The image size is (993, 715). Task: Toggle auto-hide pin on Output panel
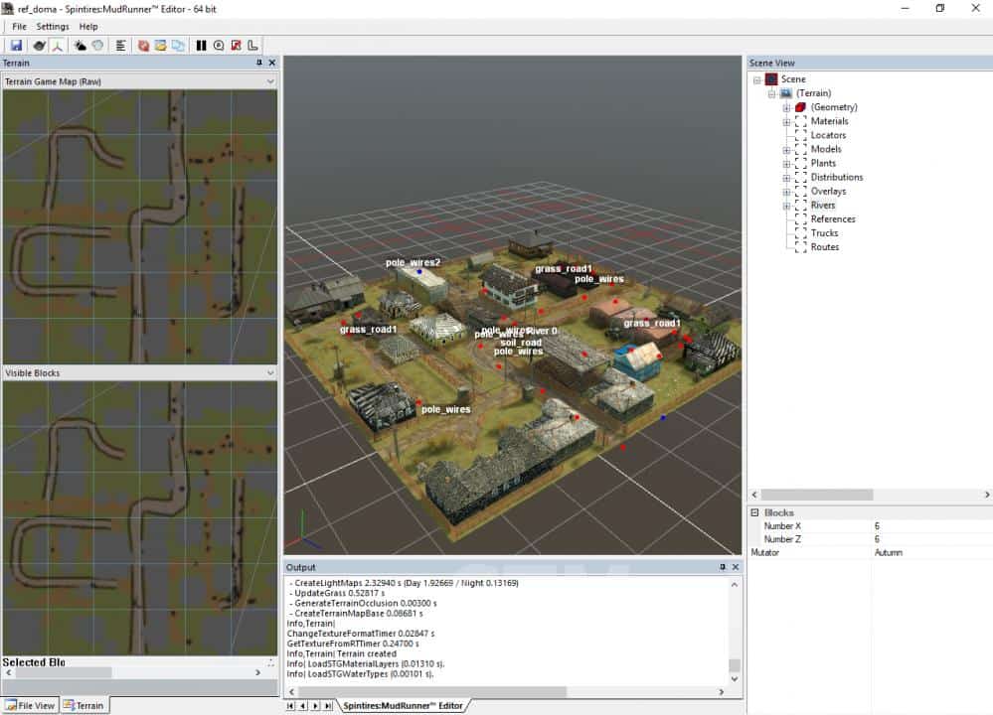pyautogui.click(x=723, y=567)
